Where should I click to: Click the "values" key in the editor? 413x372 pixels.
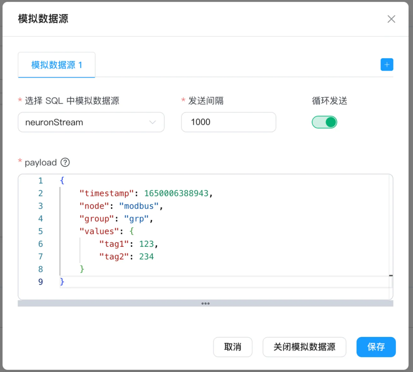coord(99,231)
